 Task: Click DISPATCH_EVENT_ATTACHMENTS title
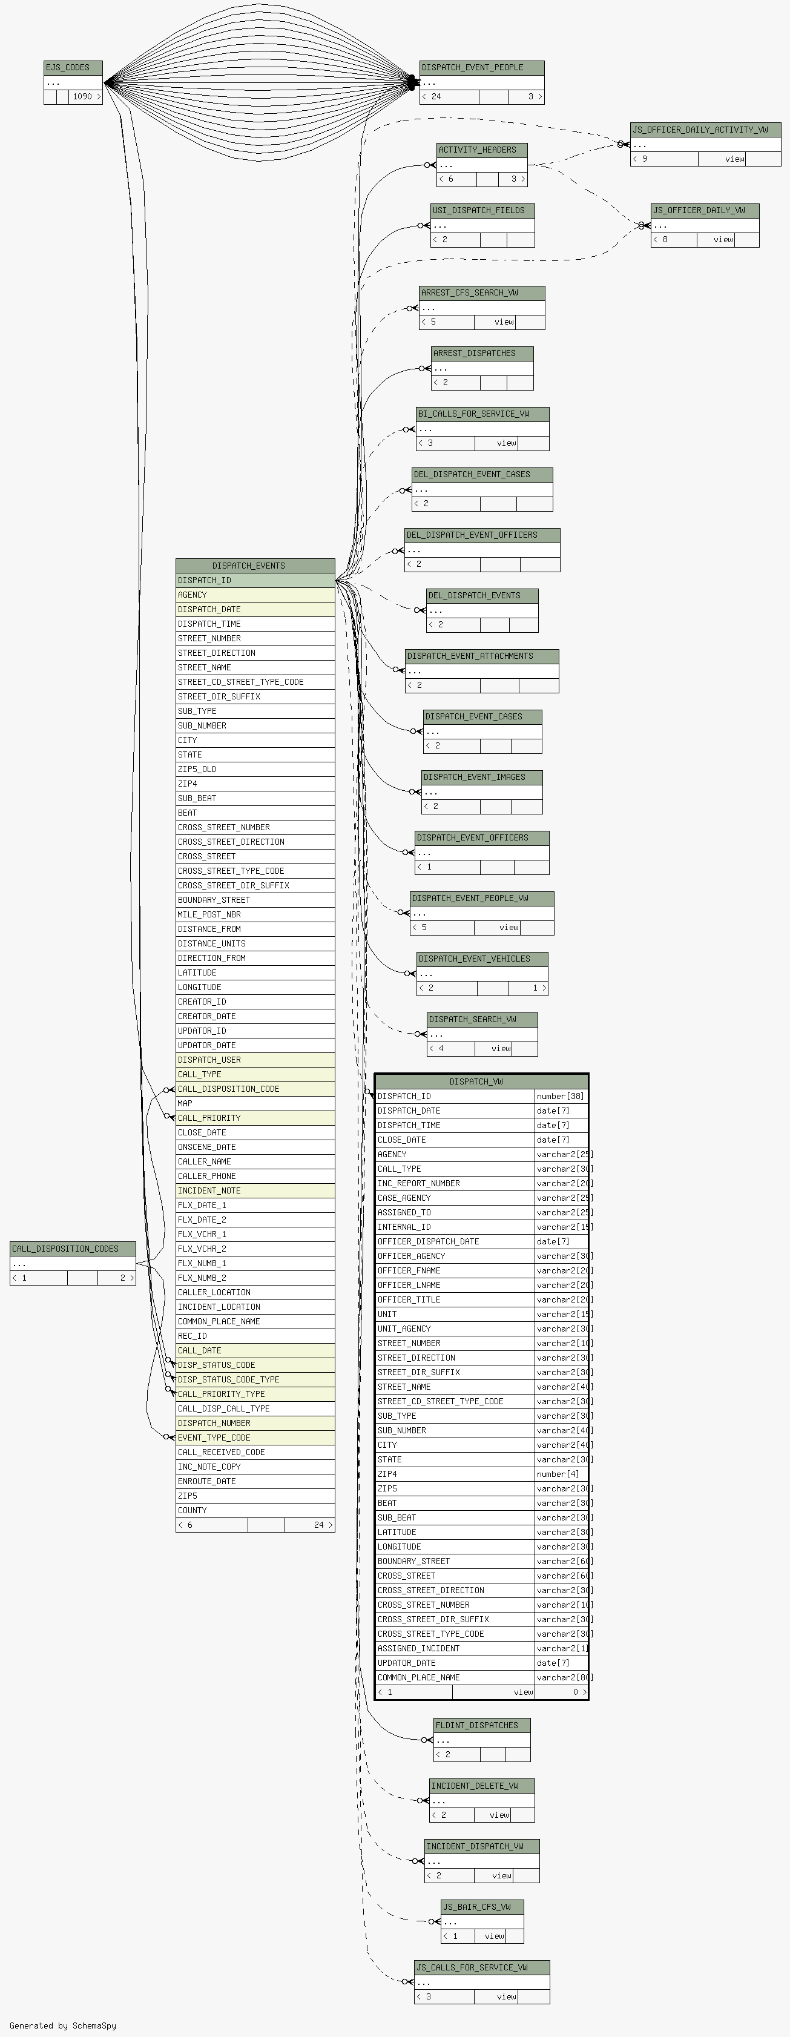click(x=482, y=656)
